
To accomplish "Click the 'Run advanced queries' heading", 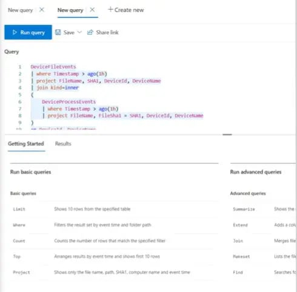I will pos(256,172).
